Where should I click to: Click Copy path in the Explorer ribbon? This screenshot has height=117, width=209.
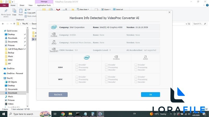click(30, 13)
